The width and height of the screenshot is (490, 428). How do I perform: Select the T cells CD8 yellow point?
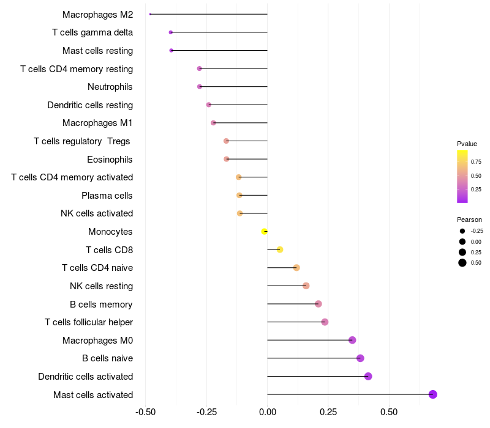280,249
